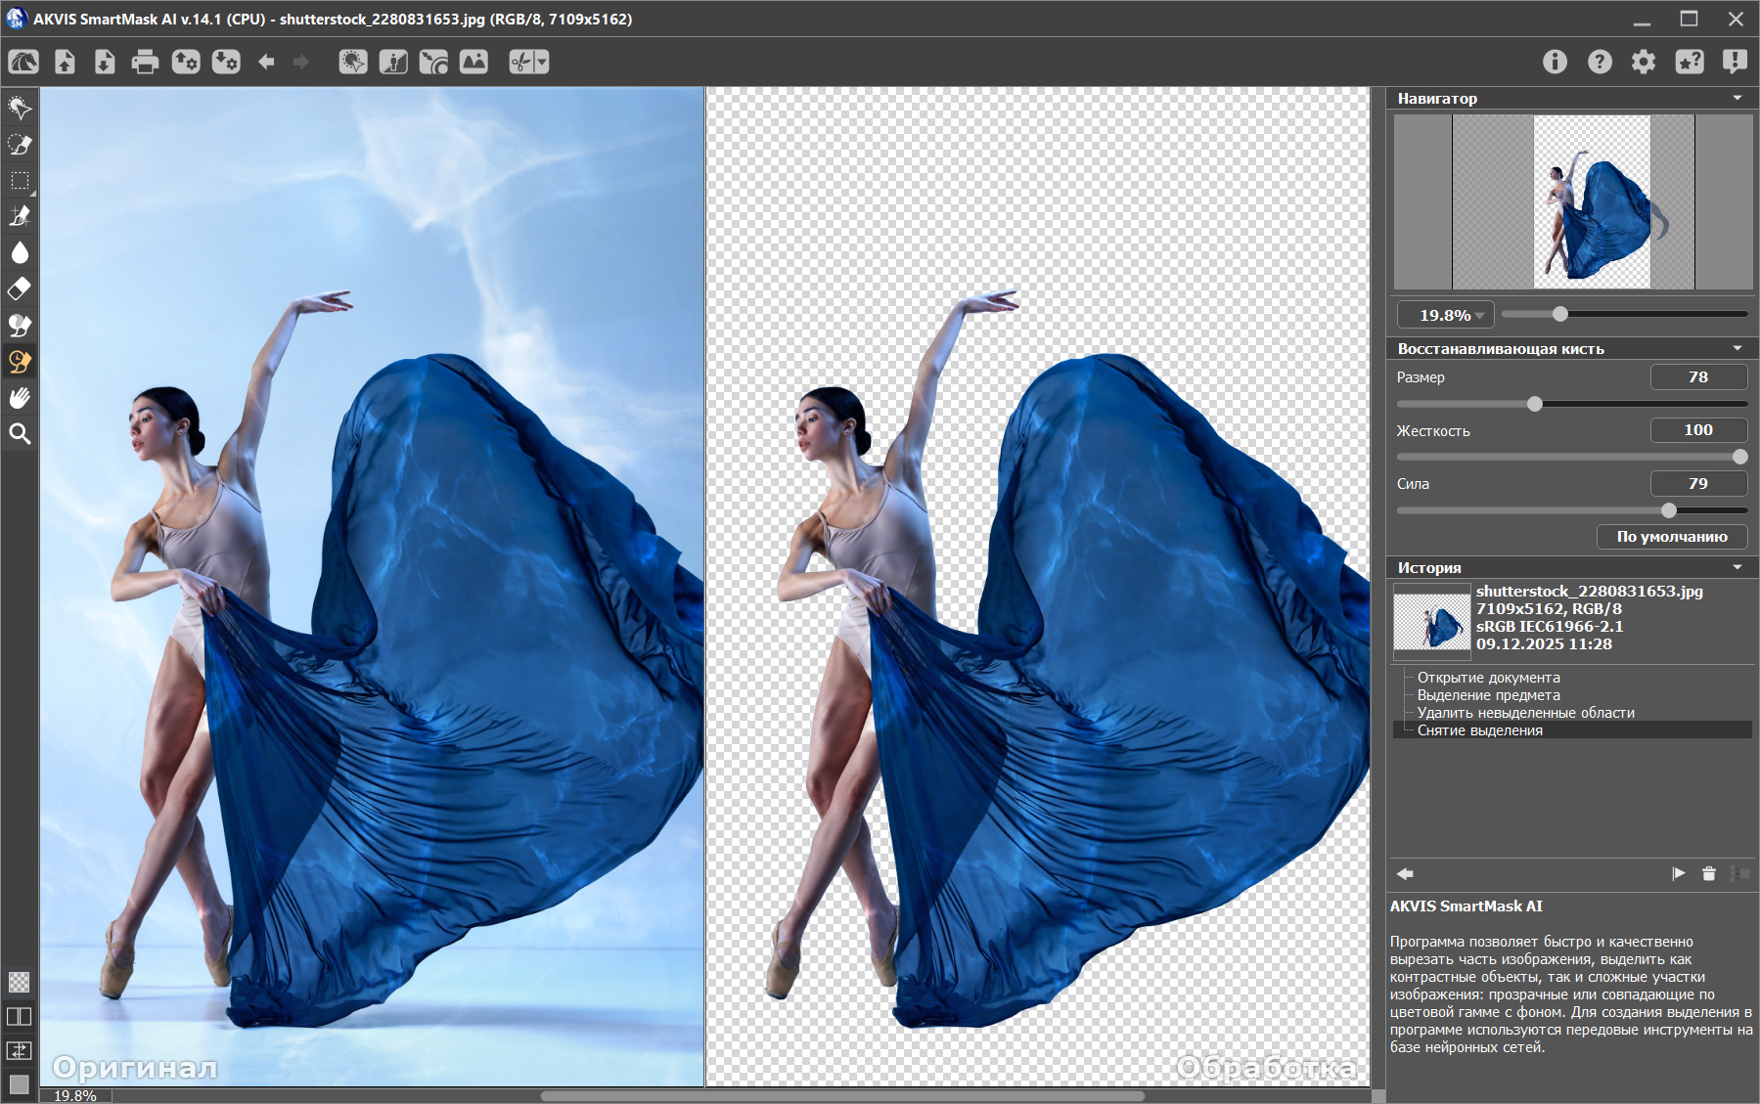Choose the rectangular selection tool
The width and height of the screenshot is (1760, 1104).
click(20, 181)
